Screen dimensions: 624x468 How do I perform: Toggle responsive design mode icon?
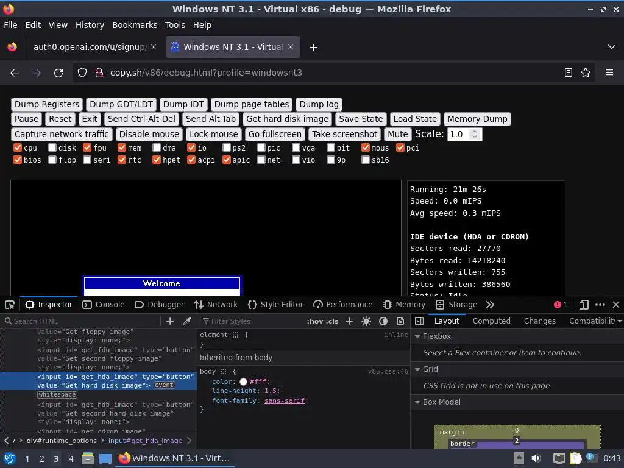pos(584,305)
